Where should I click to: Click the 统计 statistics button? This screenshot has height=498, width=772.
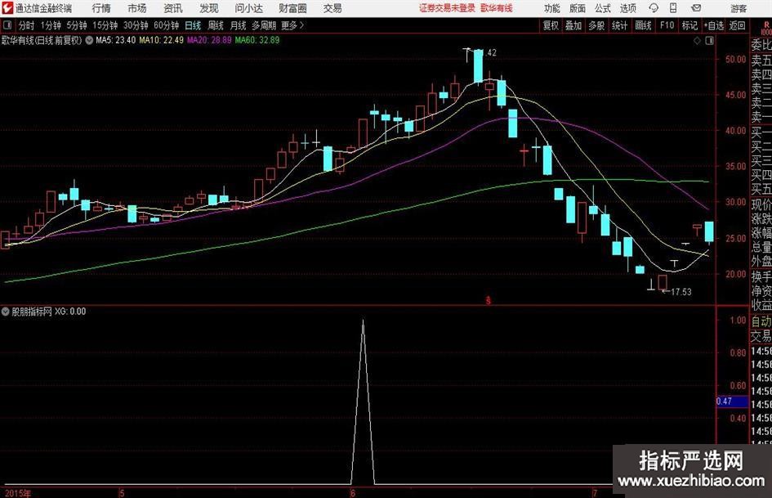click(619, 25)
